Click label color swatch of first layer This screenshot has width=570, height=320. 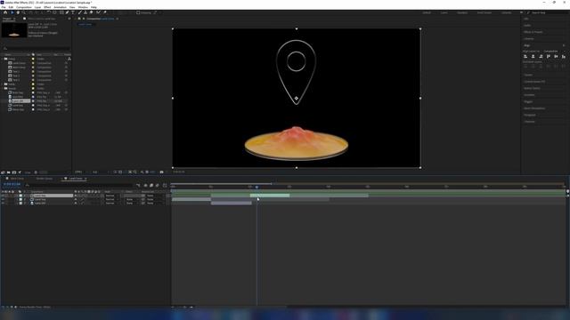click(x=20, y=196)
